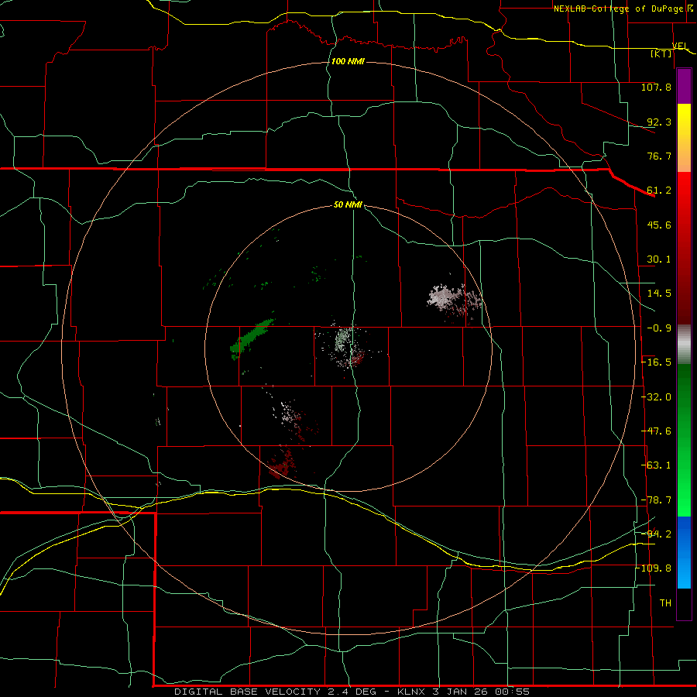The height and width of the screenshot is (697, 697).
Task: Click the gray echo cluster northeast of the radar
Action: click(455, 300)
